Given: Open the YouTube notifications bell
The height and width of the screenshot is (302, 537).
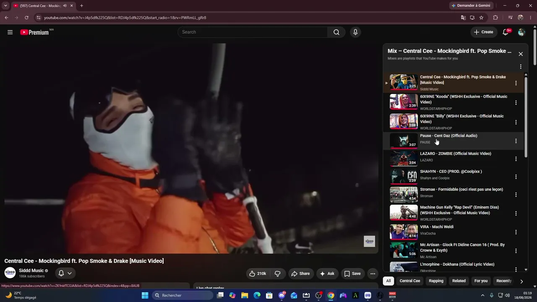Looking at the screenshot, I should (x=506, y=32).
